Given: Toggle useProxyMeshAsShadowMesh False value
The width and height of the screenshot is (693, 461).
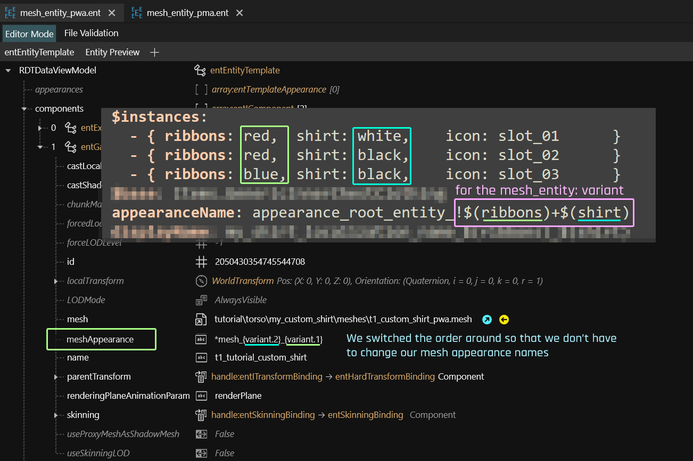Looking at the screenshot, I should point(224,434).
